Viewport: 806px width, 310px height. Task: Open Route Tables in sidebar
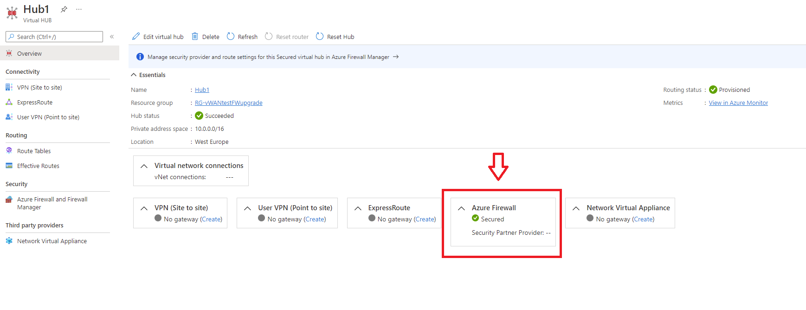34,151
